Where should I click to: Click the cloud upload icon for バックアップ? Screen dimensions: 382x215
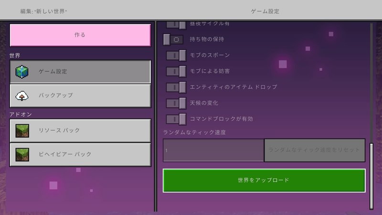coord(22,96)
